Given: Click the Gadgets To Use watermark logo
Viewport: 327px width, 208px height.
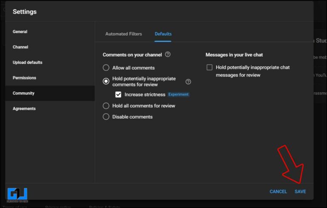Looking at the screenshot, I should pyautogui.click(x=17, y=195).
